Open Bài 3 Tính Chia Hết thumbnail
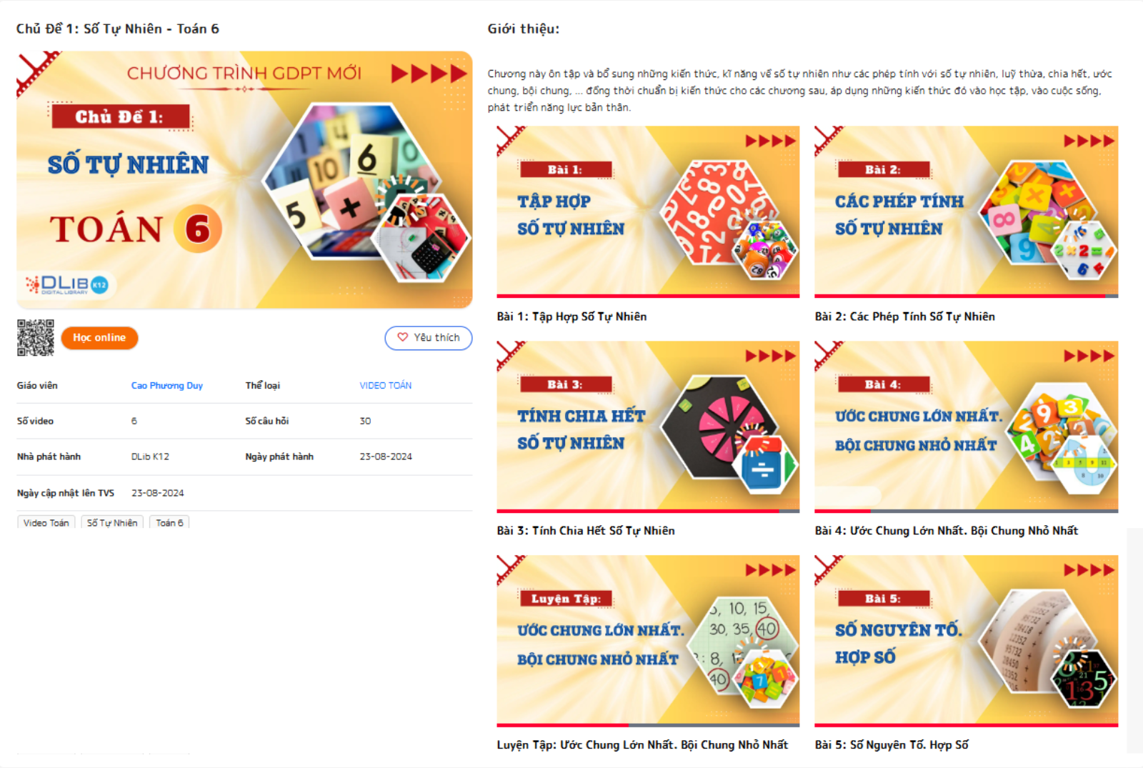This screenshot has width=1143, height=768. (x=648, y=425)
